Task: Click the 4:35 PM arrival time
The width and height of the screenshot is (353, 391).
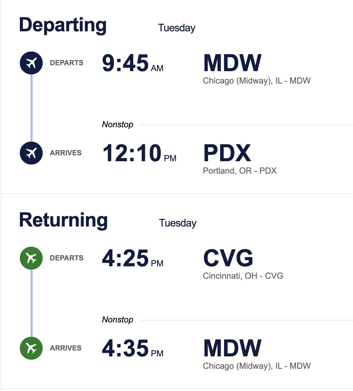Action: point(133,349)
